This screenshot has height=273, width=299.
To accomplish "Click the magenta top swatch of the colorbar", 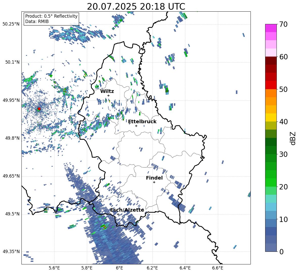I will (x=271, y=28).
